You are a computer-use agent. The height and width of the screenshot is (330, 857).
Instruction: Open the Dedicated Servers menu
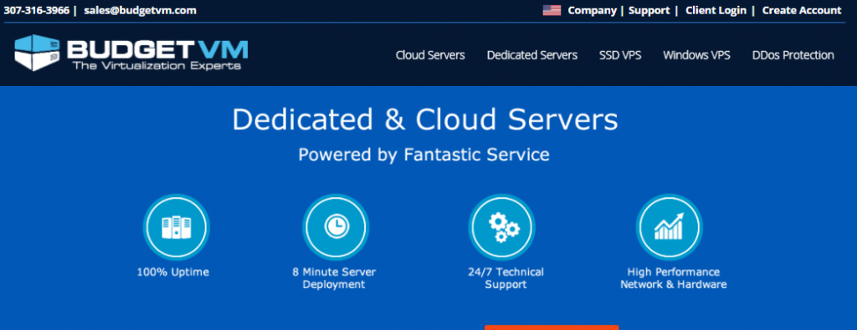point(531,55)
